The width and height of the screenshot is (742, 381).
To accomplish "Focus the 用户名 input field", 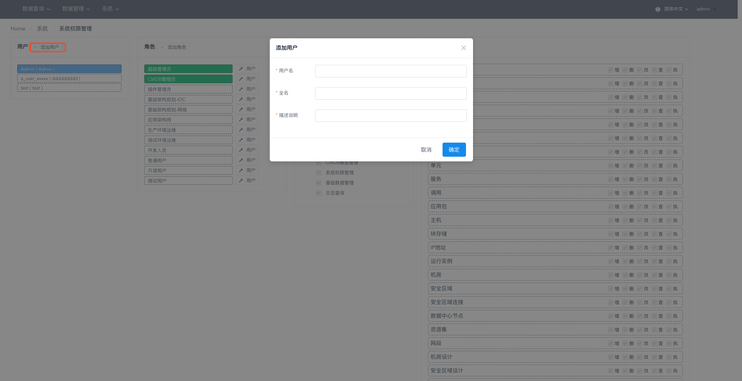I will coord(391,71).
